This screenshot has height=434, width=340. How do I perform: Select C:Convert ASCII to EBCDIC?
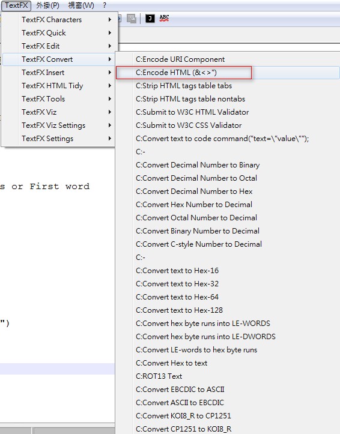coord(228,403)
